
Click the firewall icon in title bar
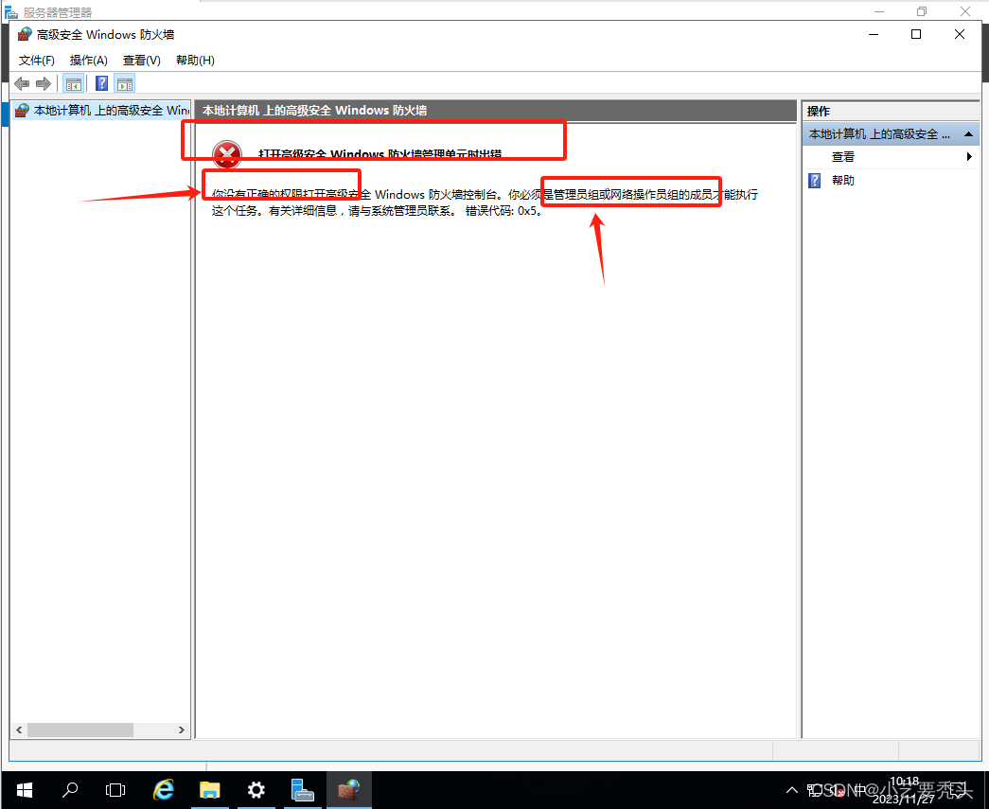(x=24, y=34)
